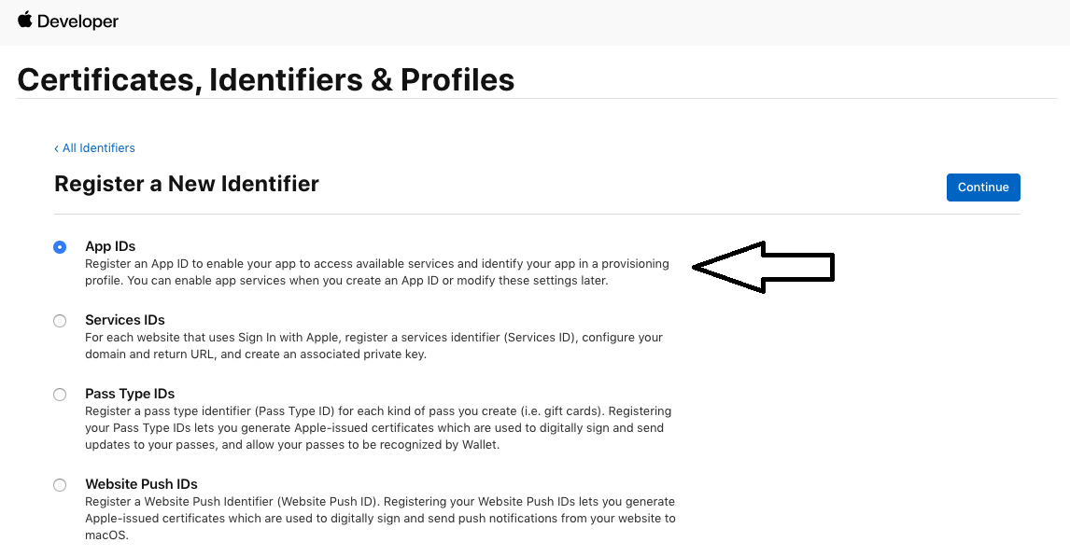Click the Pass Type IDs option title
The height and width of the screenshot is (556, 1070).
point(130,394)
